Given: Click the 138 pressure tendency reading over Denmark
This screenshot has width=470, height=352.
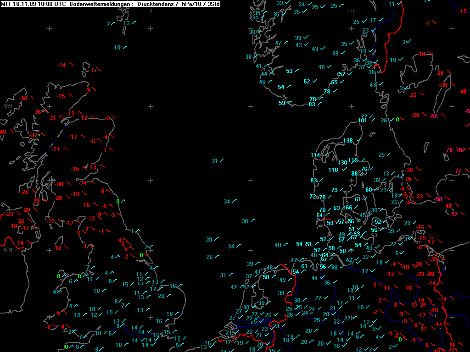Looking at the screenshot, I should point(348,140).
